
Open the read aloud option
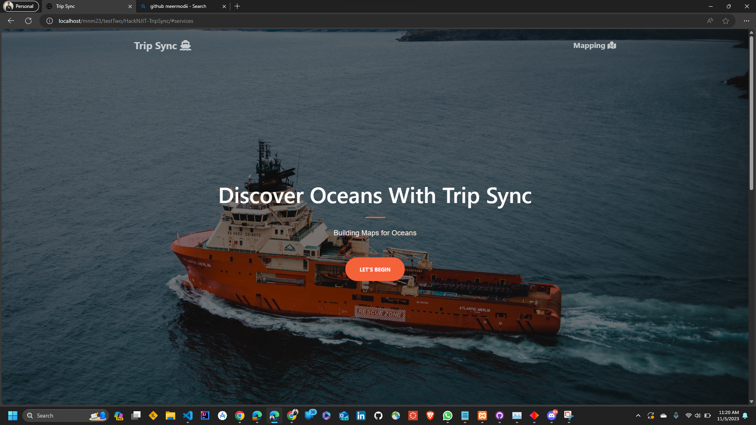(710, 21)
